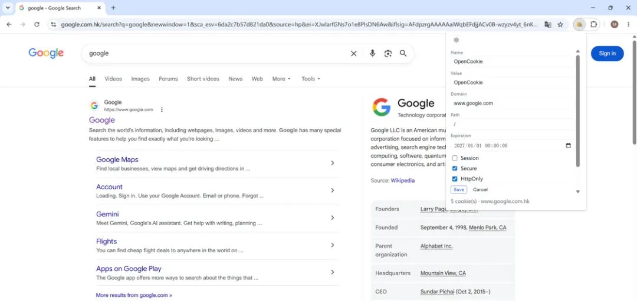Clear the search box text
This screenshot has width=637, height=301.
[353, 53]
